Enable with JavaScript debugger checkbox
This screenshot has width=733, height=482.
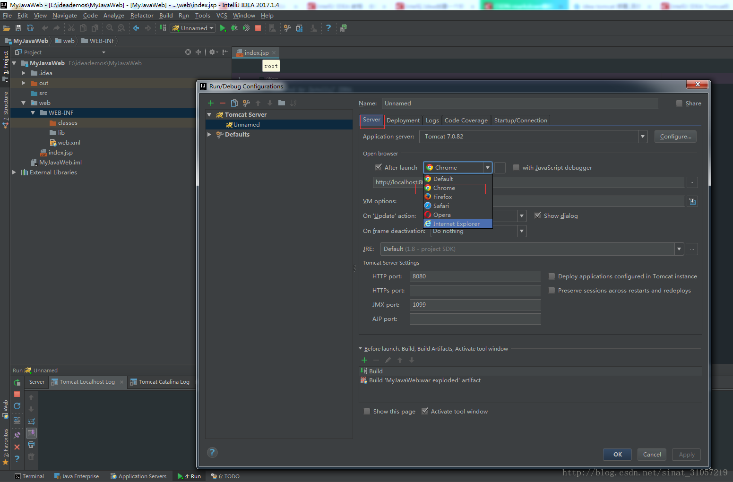tap(516, 167)
